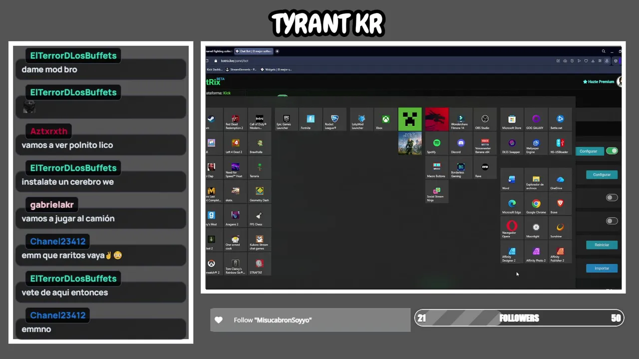Launch the Microsoft Edge tile
This screenshot has width=639, height=359.
[512, 204]
